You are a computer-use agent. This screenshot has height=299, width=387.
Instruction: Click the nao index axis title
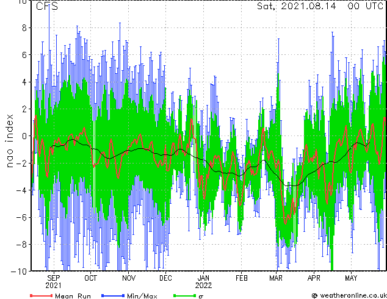pos(9,140)
